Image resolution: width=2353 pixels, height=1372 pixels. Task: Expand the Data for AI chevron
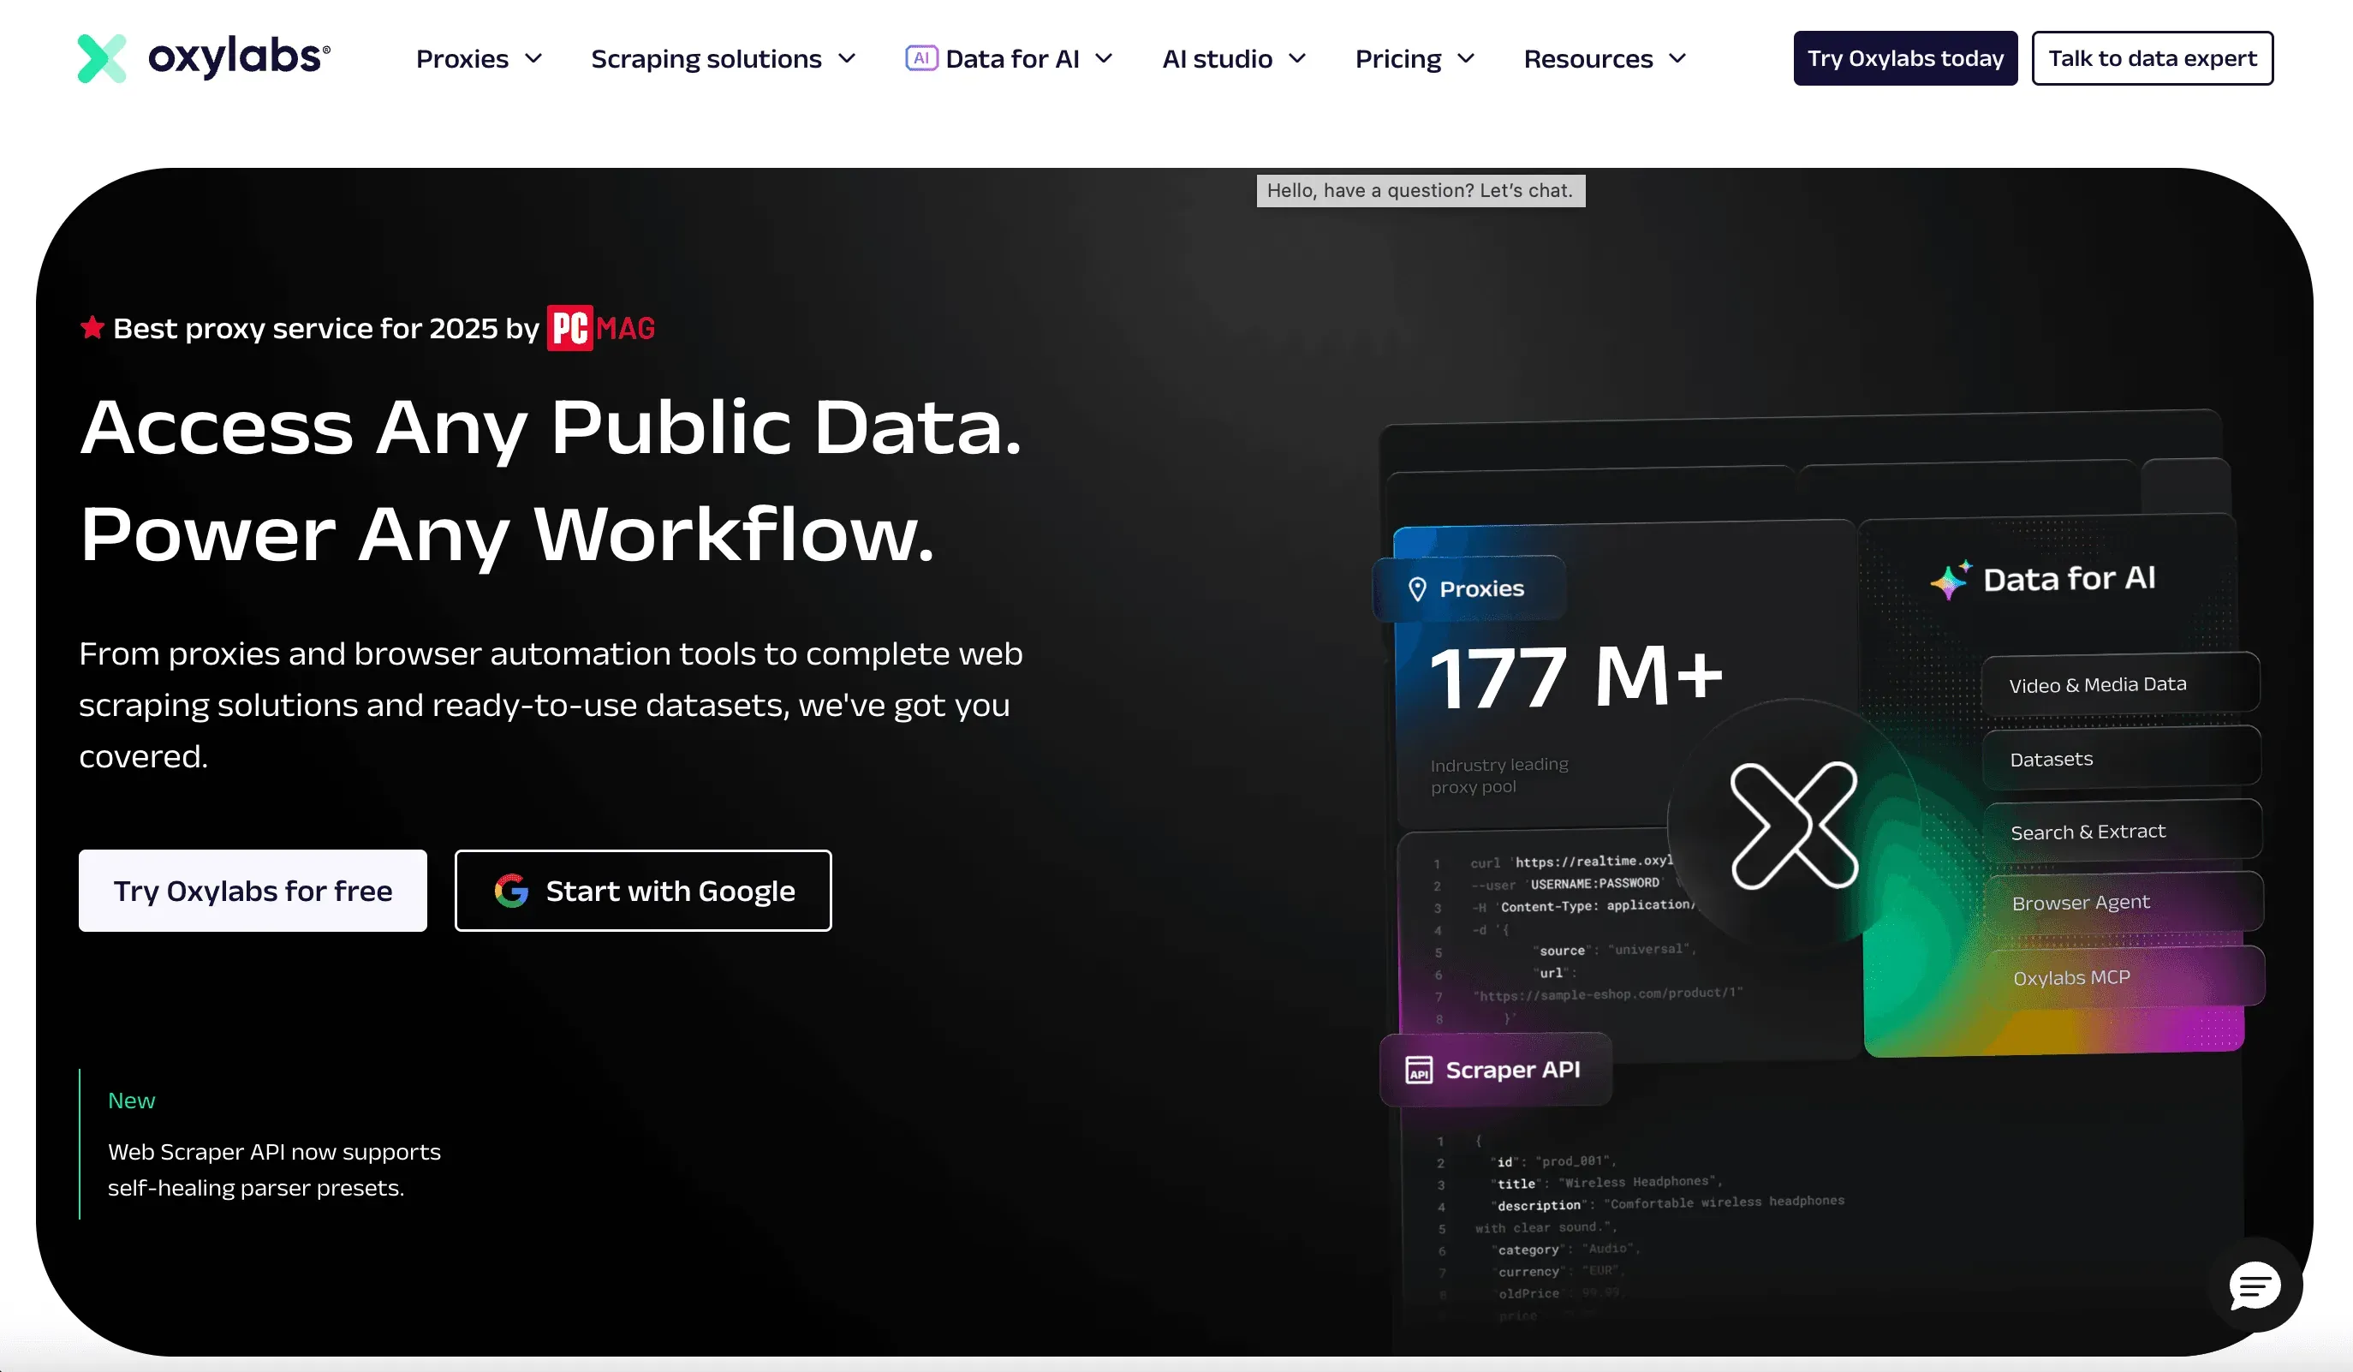(x=1104, y=59)
